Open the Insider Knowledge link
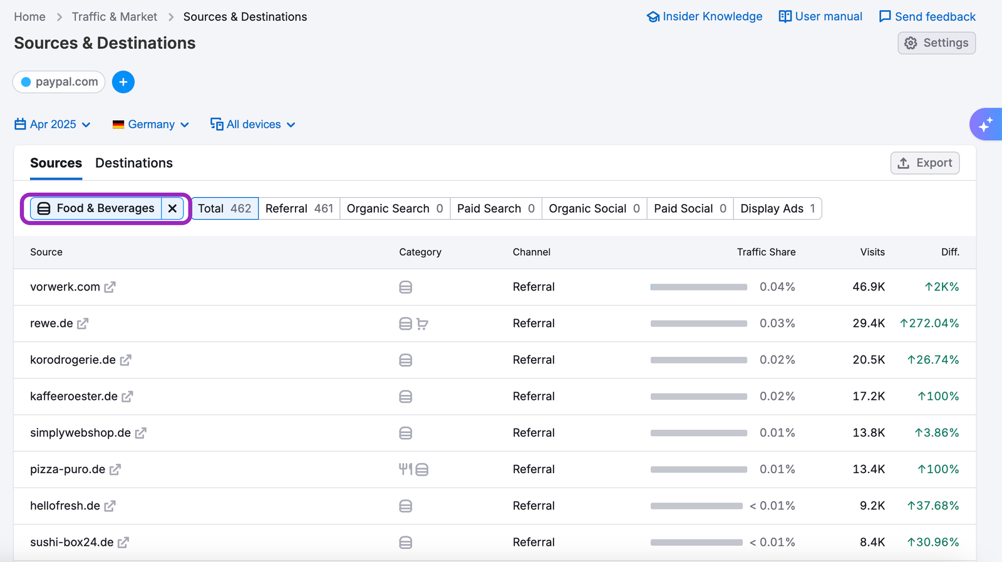 pyautogui.click(x=705, y=17)
